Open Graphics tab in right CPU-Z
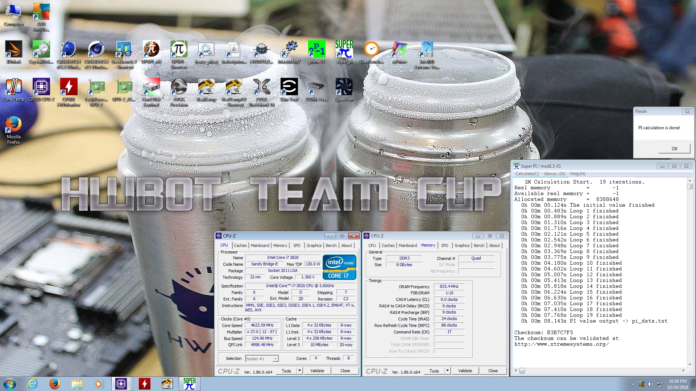 tap(462, 245)
